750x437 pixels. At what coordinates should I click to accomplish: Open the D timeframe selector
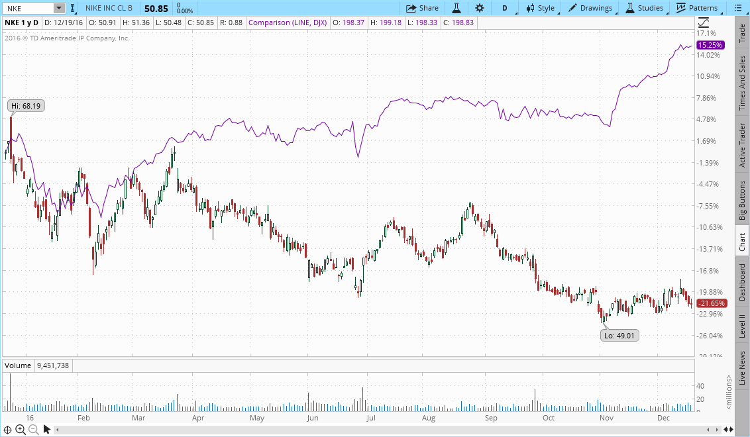[x=506, y=8]
